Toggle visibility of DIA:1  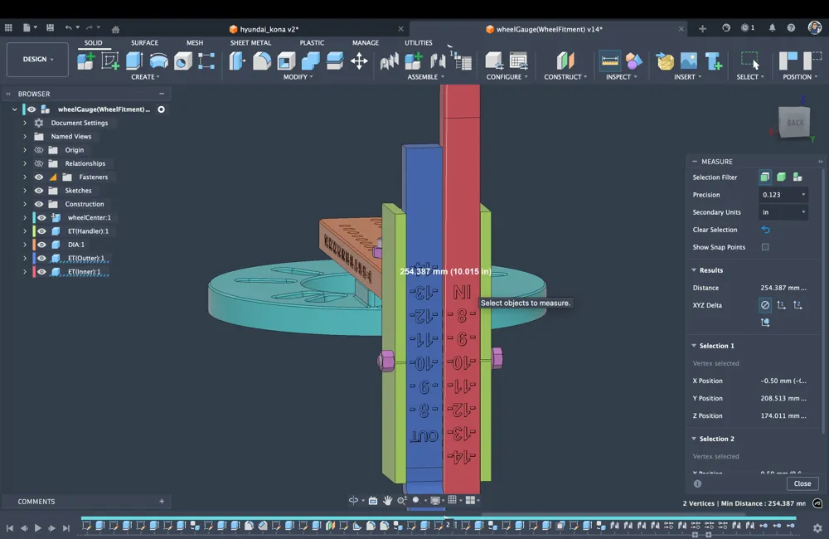click(x=41, y=245)
